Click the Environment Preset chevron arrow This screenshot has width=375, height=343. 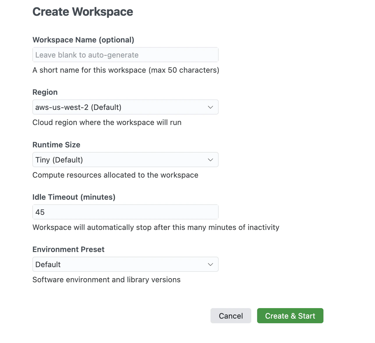tap(210, 264)
